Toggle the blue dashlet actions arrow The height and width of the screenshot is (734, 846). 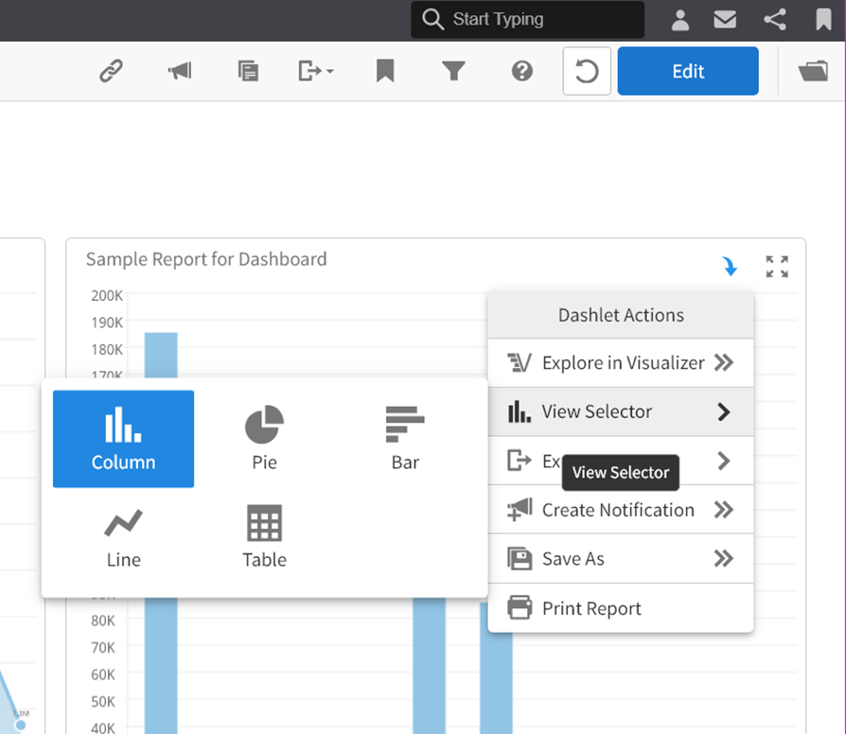(730, 267)
